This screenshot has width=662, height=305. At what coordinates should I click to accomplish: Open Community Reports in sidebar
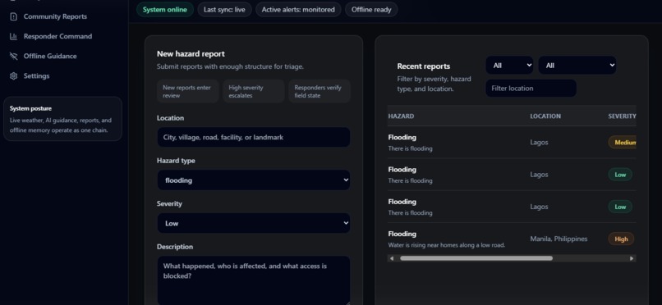pos(55,16)
